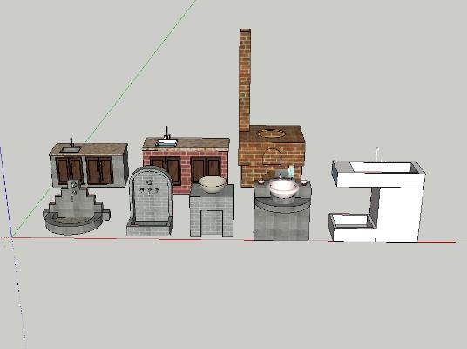Click the round hole on oven top
The width and height of the screenshot is (467, 349).
pos(270,133)
